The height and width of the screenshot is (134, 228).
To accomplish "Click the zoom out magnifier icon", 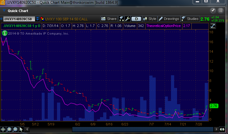I will [x=15, y=129].
